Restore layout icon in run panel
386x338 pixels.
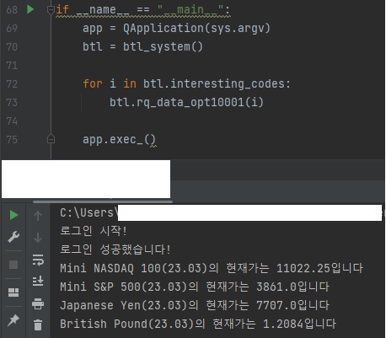(13, 292)
